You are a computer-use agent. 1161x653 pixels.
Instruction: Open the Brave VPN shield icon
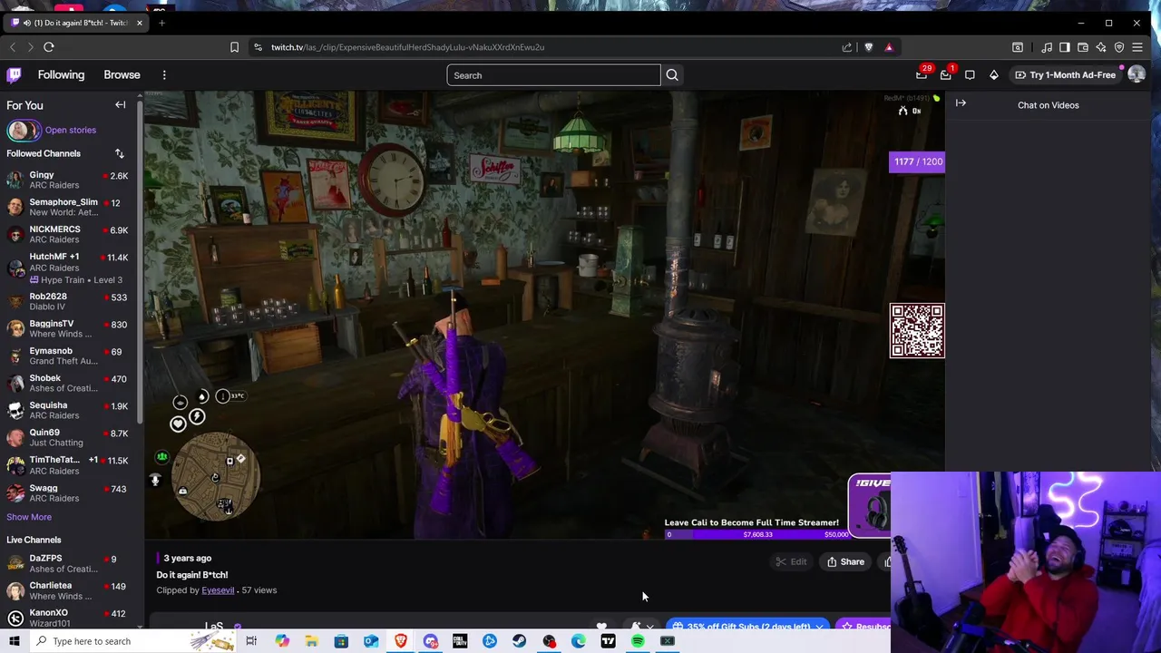coord(1119,47)
